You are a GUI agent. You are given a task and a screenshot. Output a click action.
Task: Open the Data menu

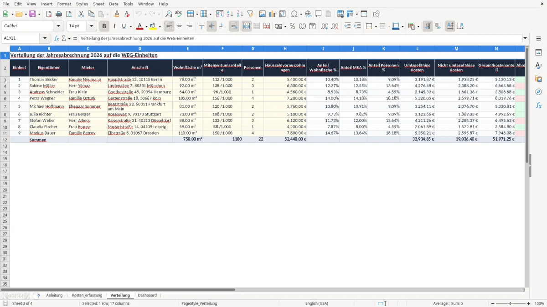tap(114, 4)
